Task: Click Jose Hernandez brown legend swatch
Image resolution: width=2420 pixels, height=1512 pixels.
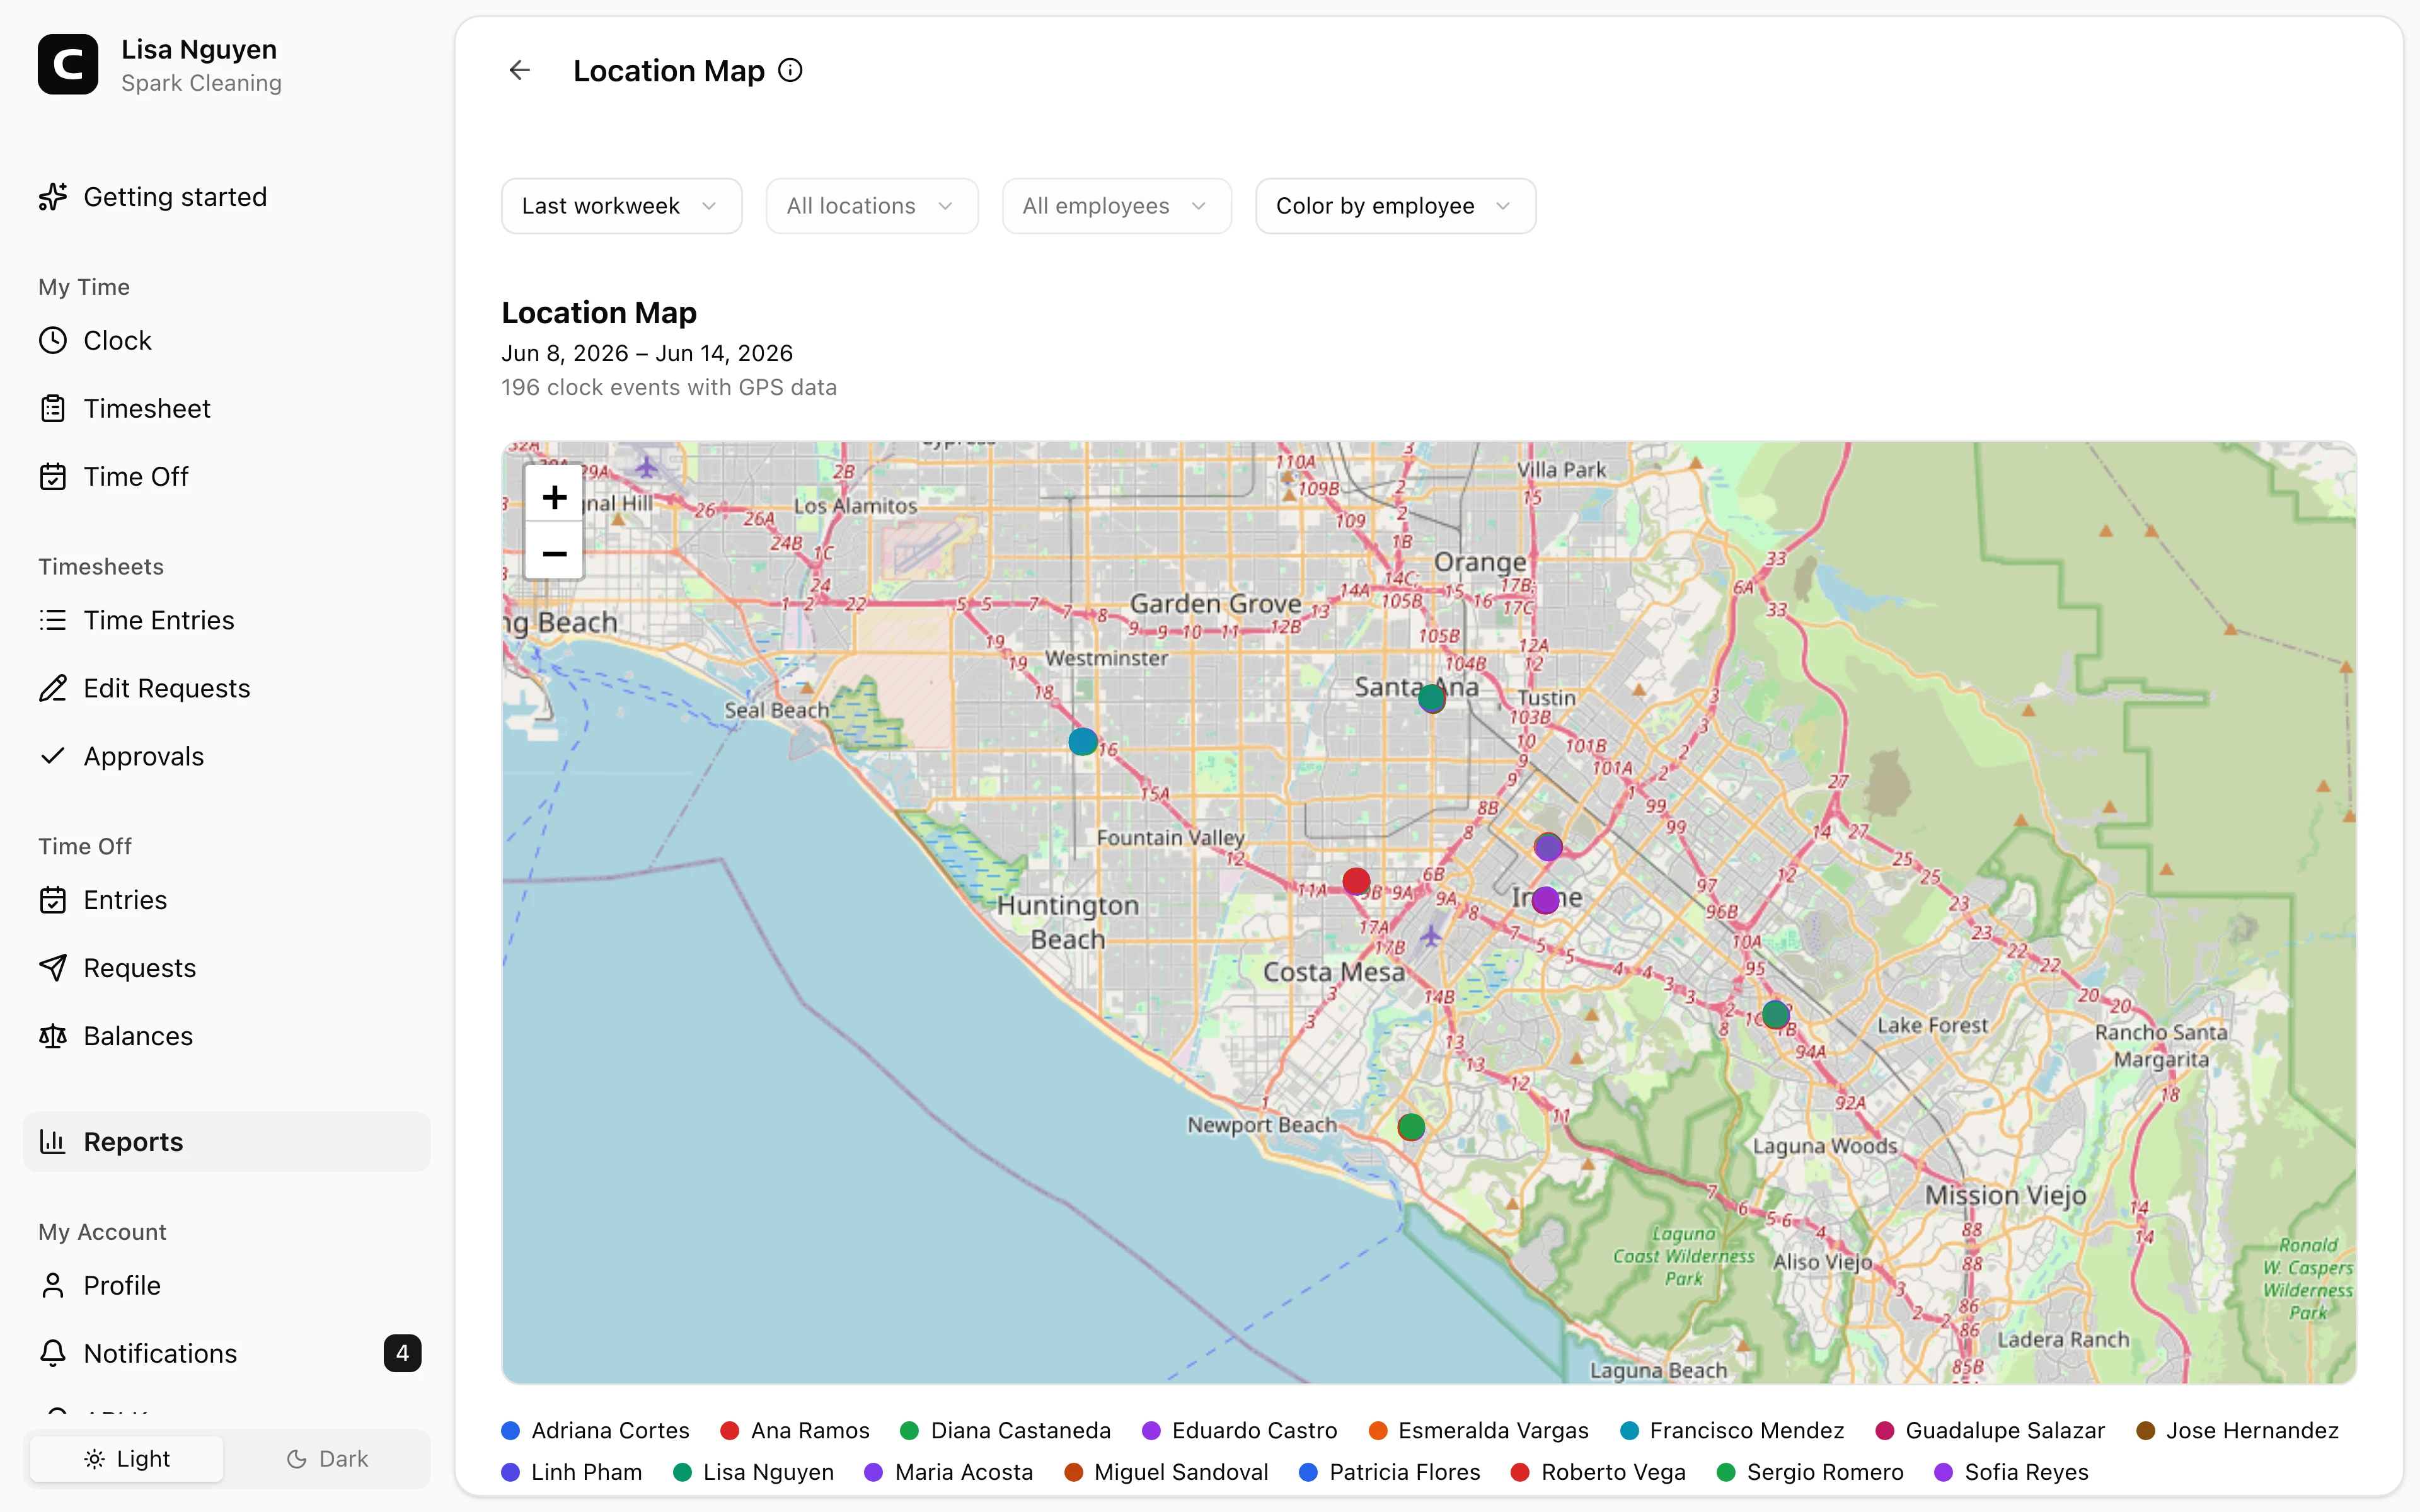Action: pos(2145,1431)
